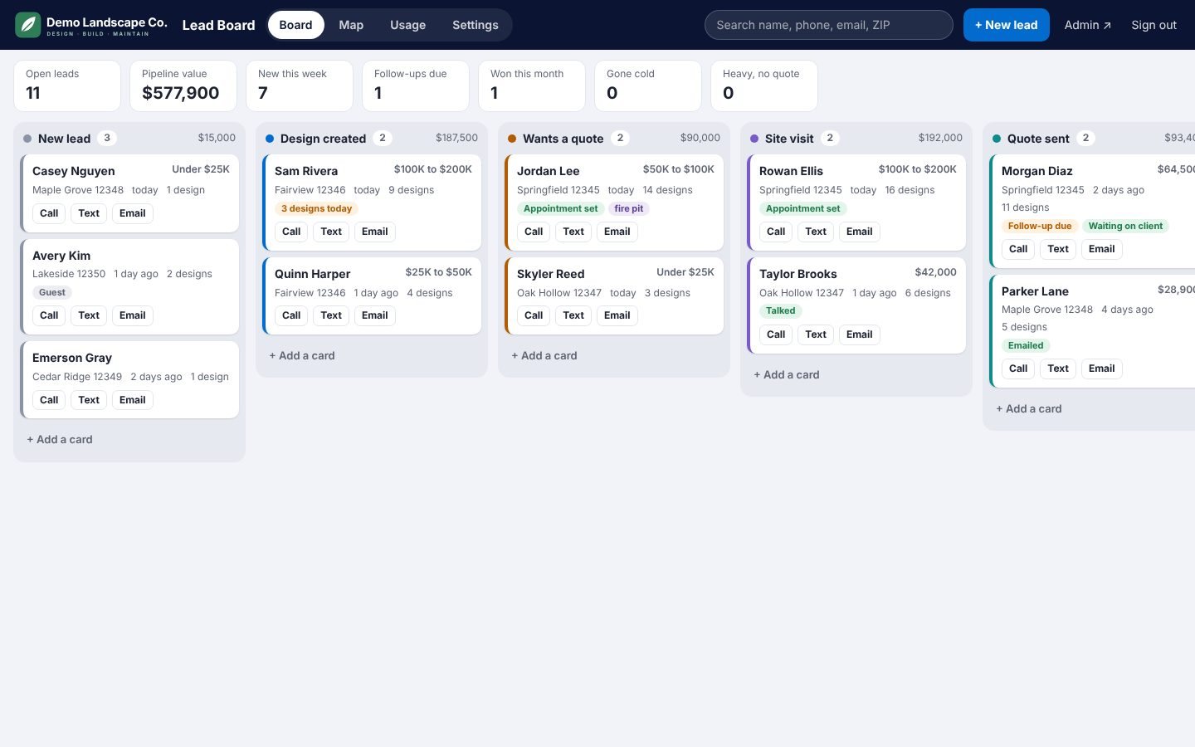Switch to the Map tab

click(x=351, y=25)
